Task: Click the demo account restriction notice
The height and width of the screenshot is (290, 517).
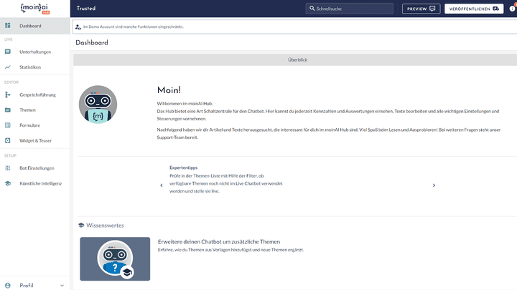Action: coord(134,27)
